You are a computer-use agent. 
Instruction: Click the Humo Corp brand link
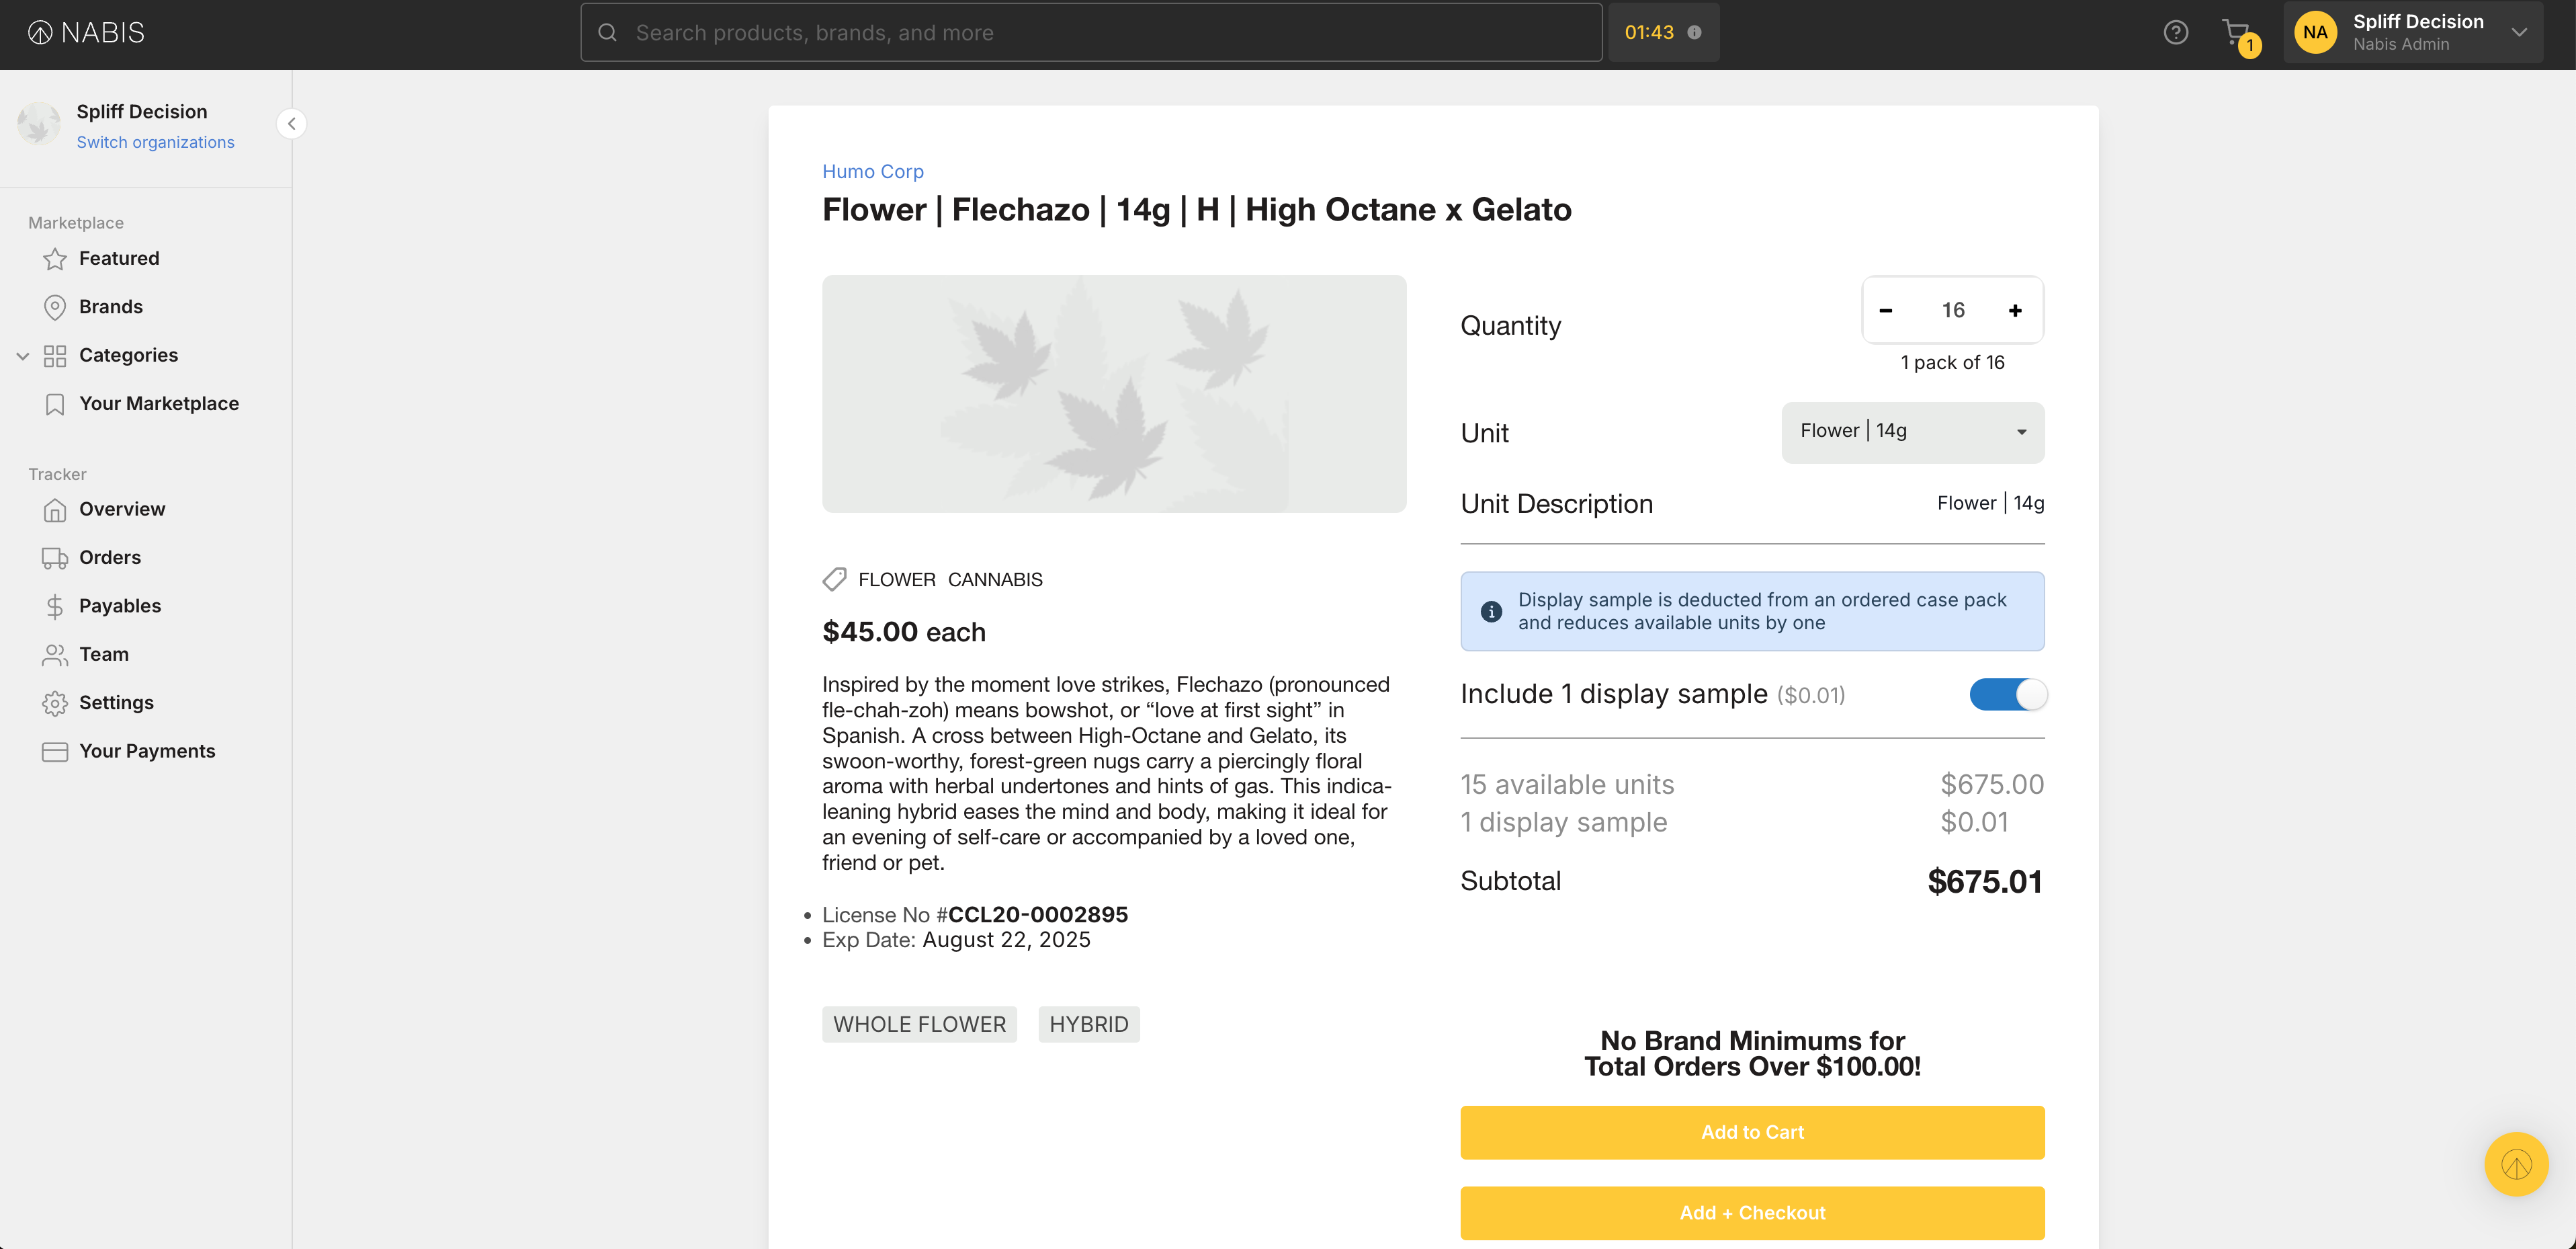click(x=872, y=171)
